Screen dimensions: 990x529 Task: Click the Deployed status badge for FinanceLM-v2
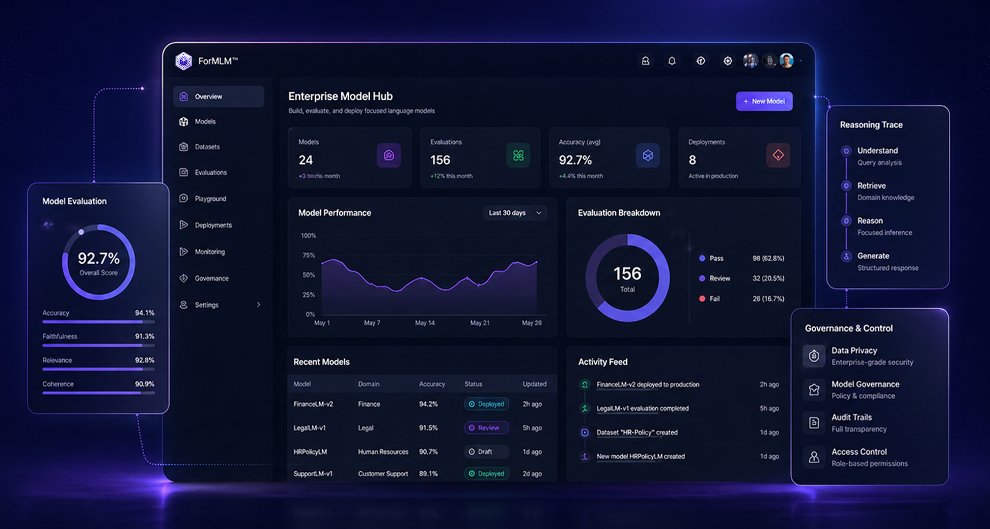tap(486, 404)
